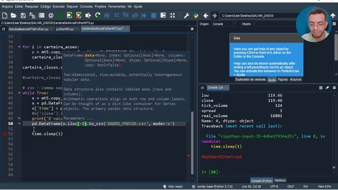Toggle fullscreen mode icon
The height and width of the screenshot is (190, 338).
[173, 15]
